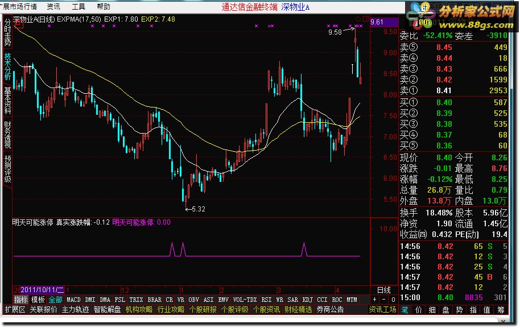520x328 pixels.
Task: Select the 值 panel tab
Action: (486, 310)
